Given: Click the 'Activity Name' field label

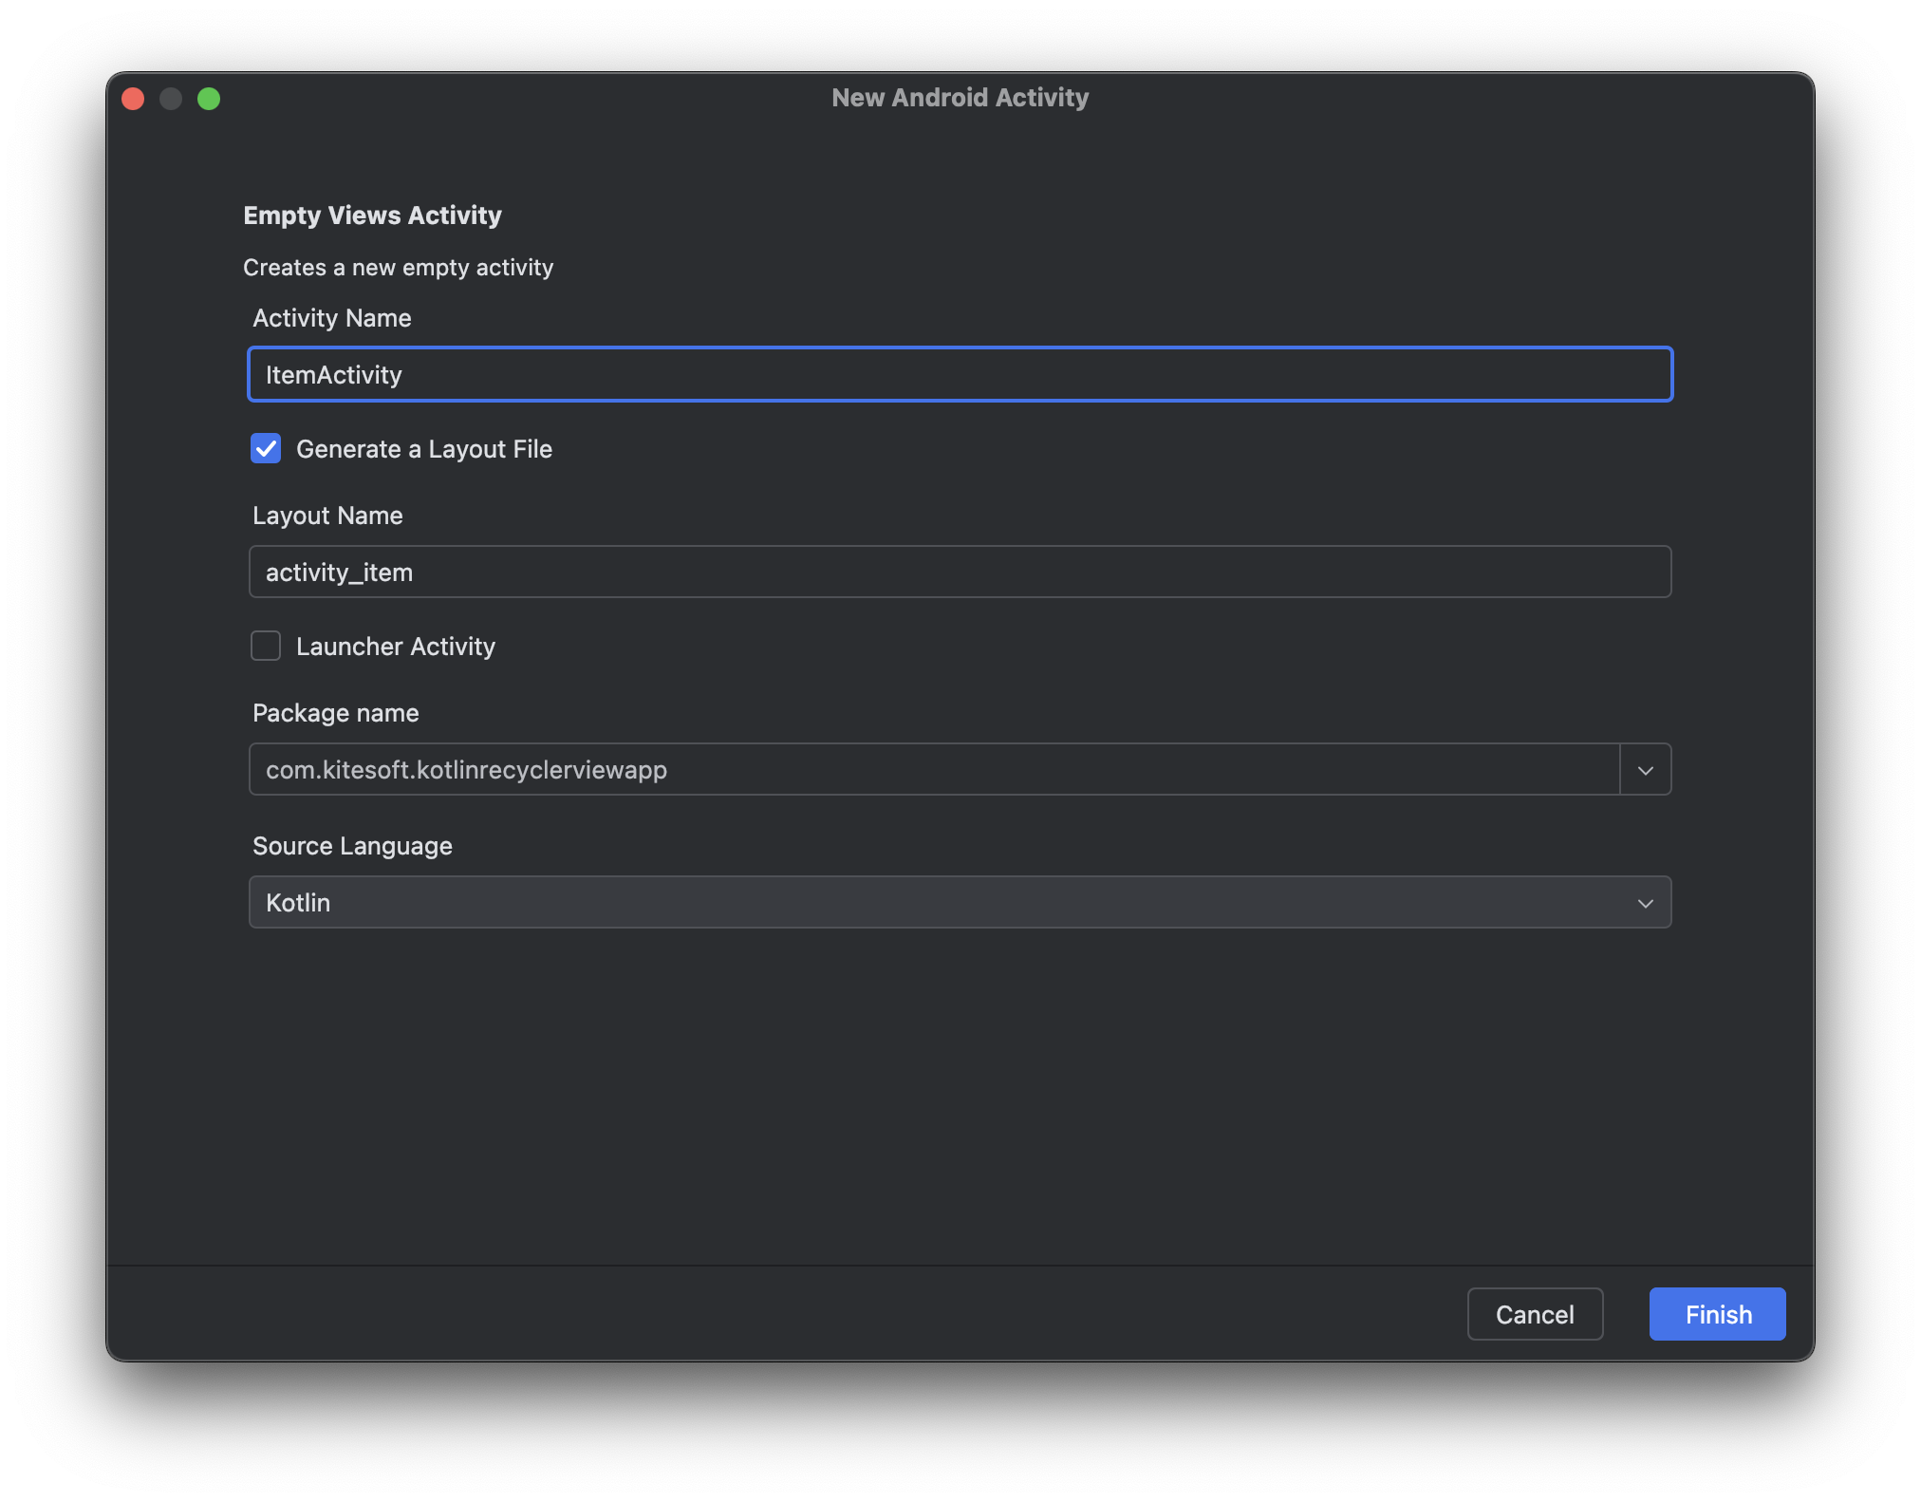Looking at the screenshot, I should 331,318.
